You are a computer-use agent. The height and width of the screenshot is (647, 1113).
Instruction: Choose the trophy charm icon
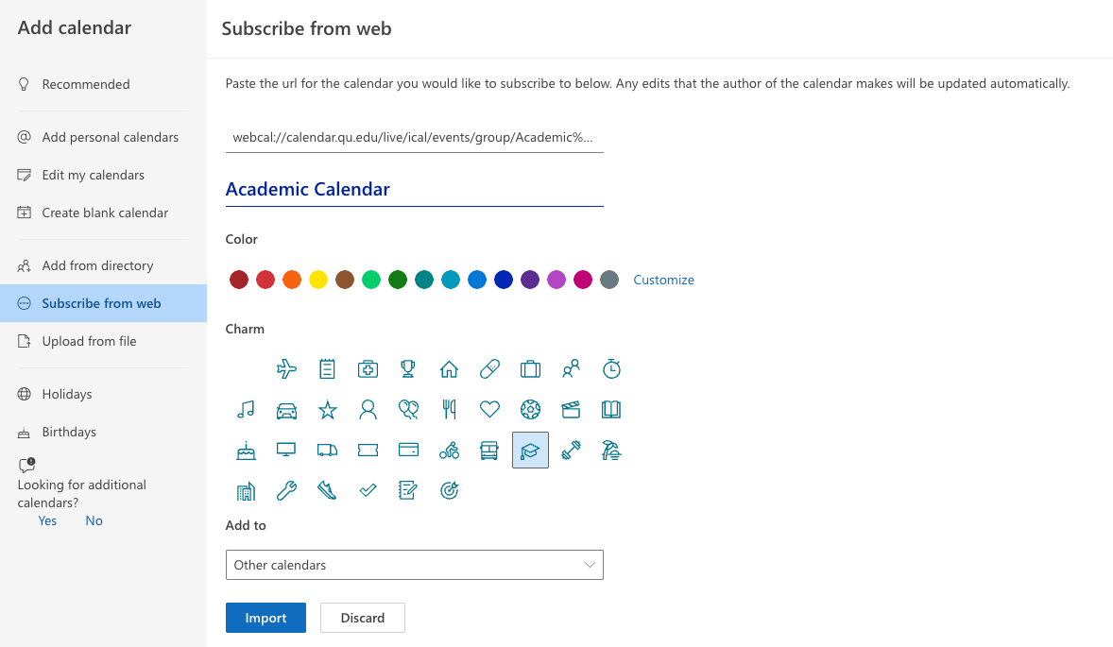(408, 368)
